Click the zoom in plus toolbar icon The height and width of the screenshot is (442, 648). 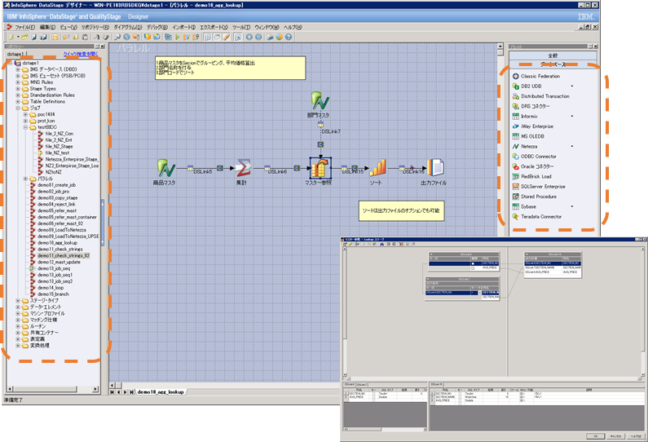click(x=249, y=37)
